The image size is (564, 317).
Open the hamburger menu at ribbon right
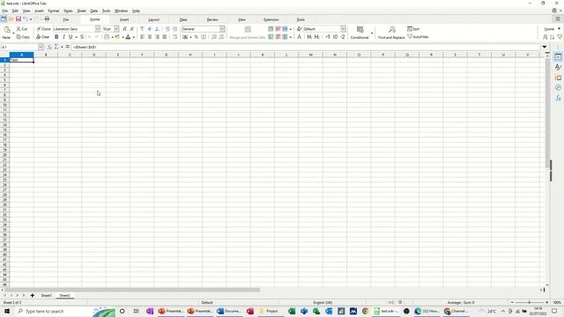point(558,19)
